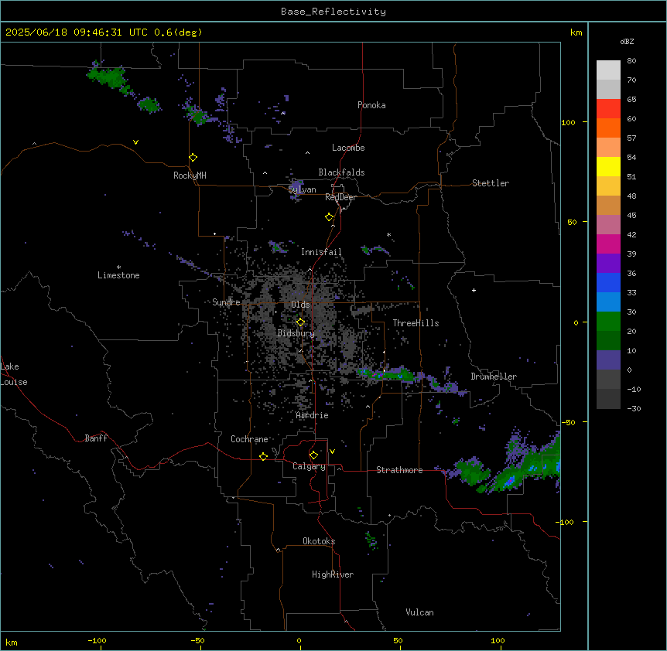The width and height of the screenshot is (667, 651).
Task: Click the yellow diamond marker below Cochrane
Action: pyautogui.click(x=263, y=456)
